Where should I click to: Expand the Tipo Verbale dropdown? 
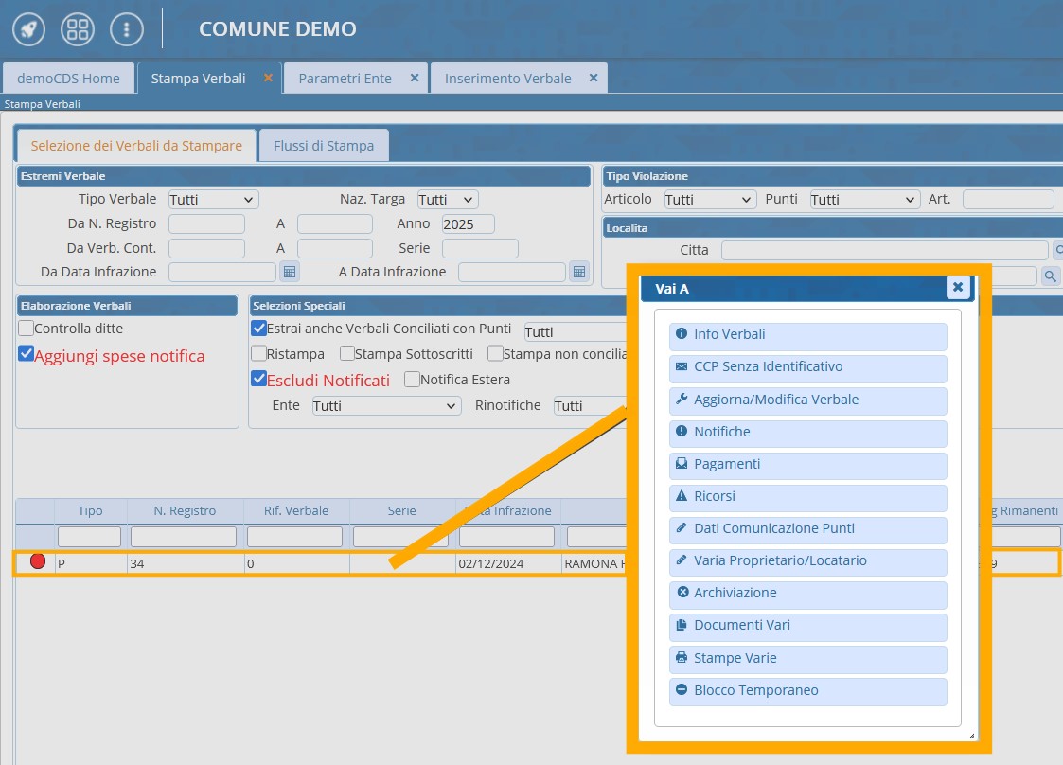(213, 200)
